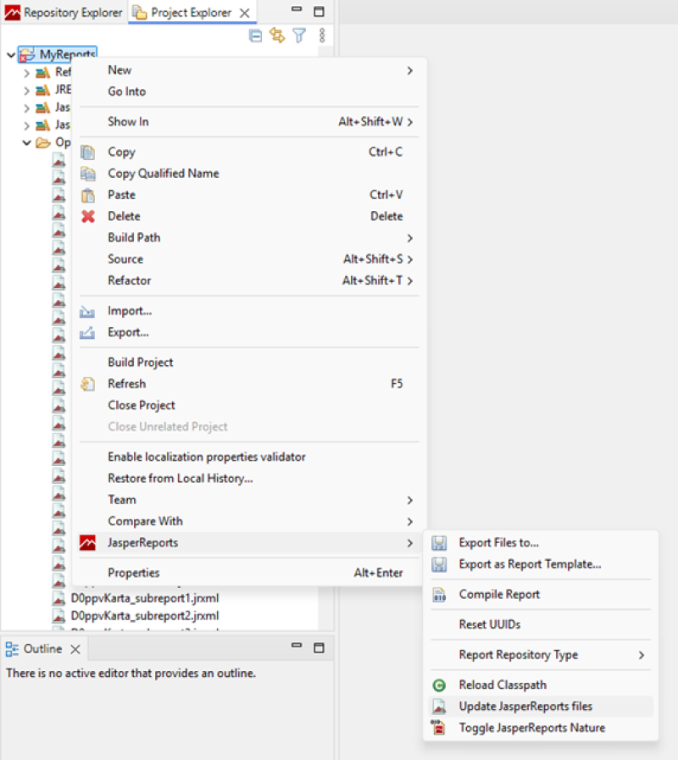678x760 pixels.
Task: Click the Collapse All icon in Project Explorer
Action: coord(255,36)
